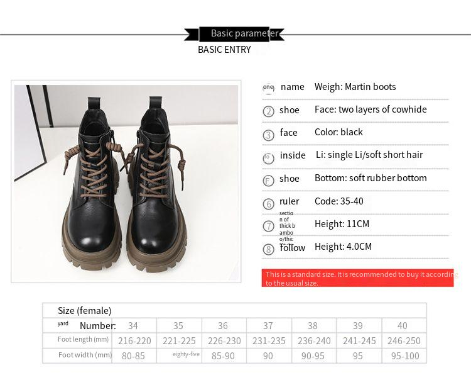Click the foot length cell "246-250"

(403, 341)
